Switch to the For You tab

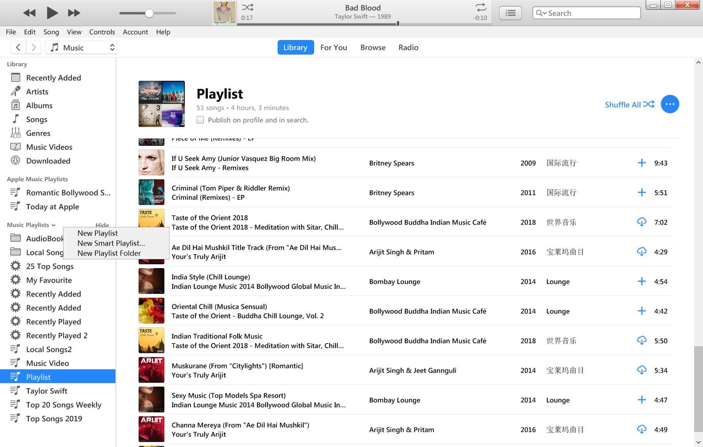point(333,47)
